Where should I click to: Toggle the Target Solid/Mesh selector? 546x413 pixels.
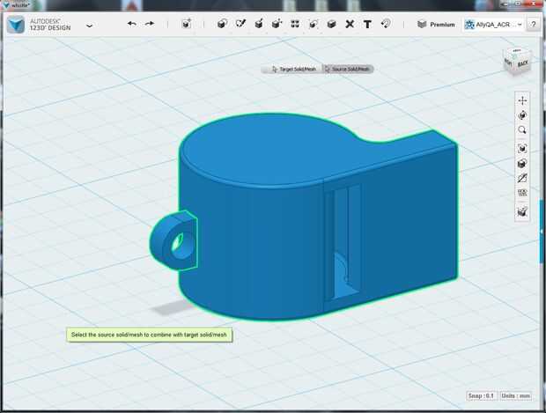pyautogui.click(x=294, y=69)
